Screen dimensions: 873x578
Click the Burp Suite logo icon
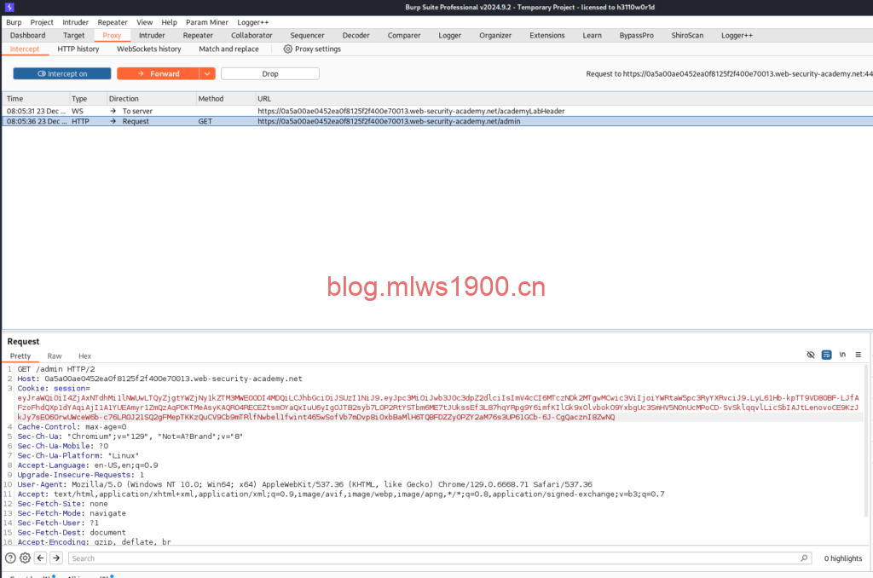pos(9,7)
